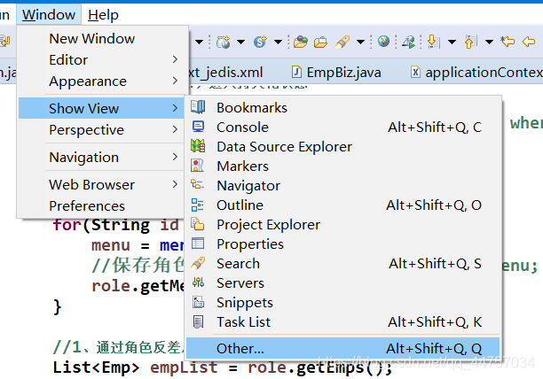Click the S-with-star new servlet toolbar icon
The image size is (543, 379).
click(x=260, y=42)
